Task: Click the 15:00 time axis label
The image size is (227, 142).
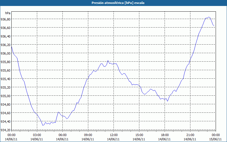Action: coord(139,135)
